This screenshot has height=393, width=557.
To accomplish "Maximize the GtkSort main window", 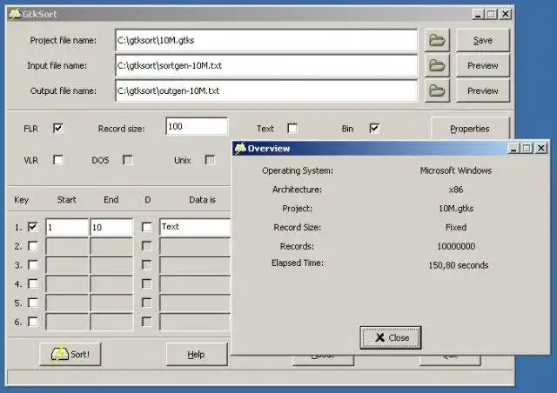I will (x=491, y=14).
